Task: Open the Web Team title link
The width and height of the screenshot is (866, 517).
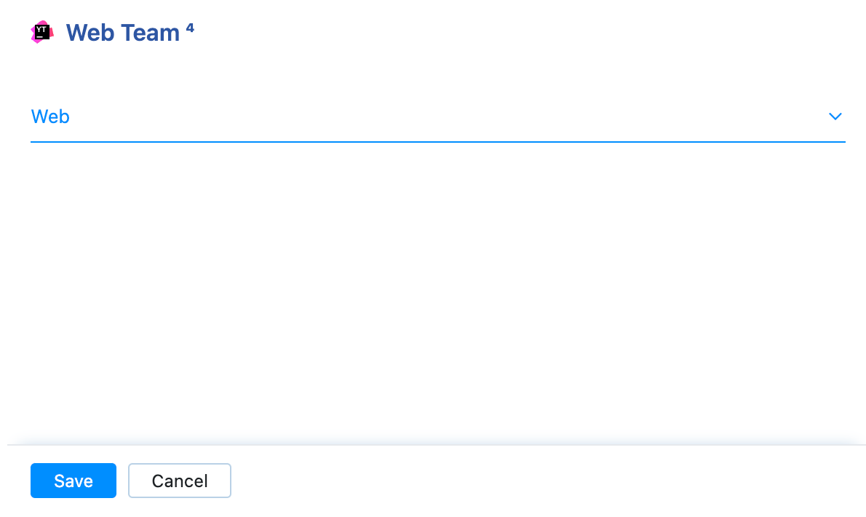Action: coord(122,33)
